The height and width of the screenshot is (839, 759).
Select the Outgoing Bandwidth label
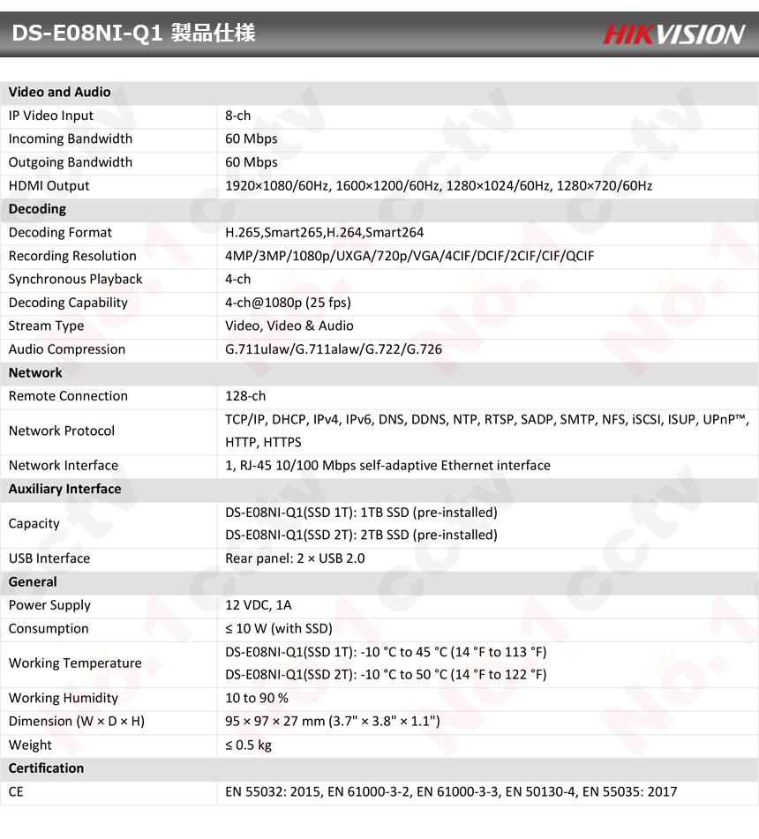(x=70, y=162)
